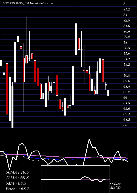Viewport: 137px width, 193px height.
Task: Click the 76.8 price axis label
Action: [127, 48]
